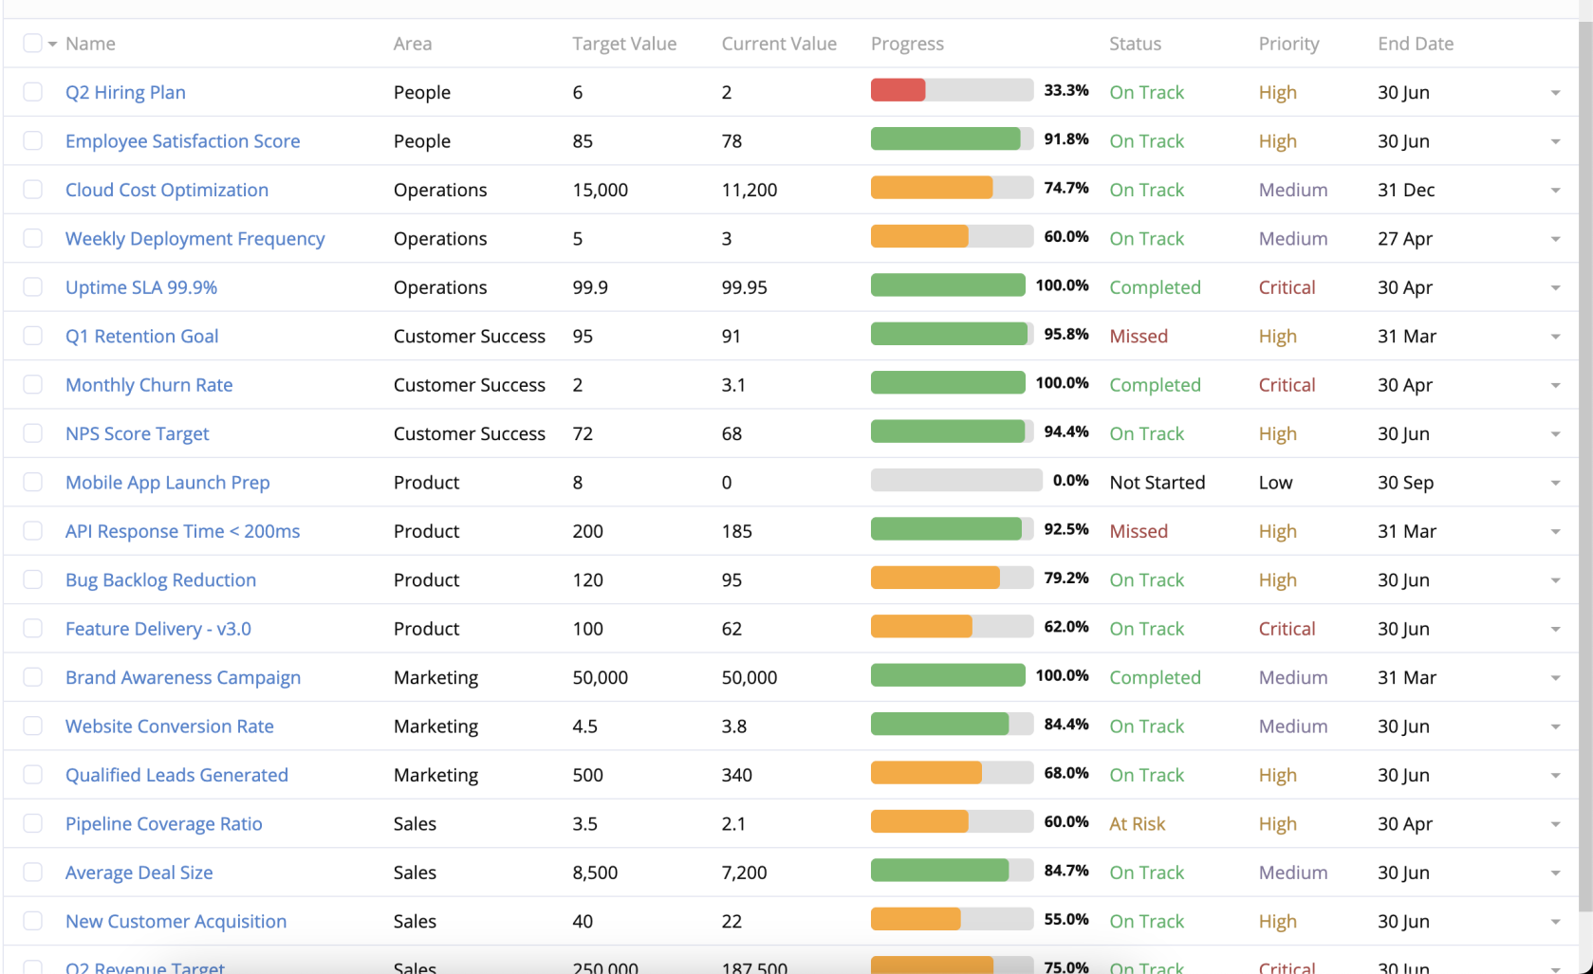Open the Weekly Deployment Frequency link
This screenshot has width=1593, height=974.
tap(194, 239)
